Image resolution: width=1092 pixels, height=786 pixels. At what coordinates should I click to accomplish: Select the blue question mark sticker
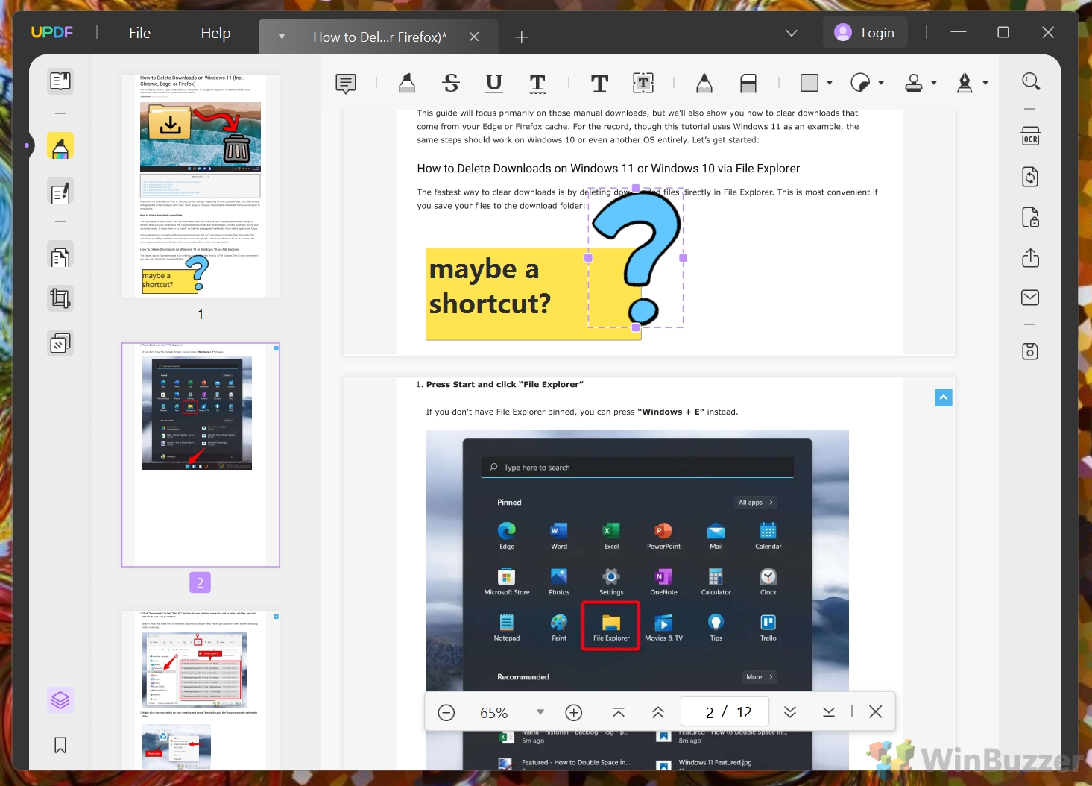point(636,258)
